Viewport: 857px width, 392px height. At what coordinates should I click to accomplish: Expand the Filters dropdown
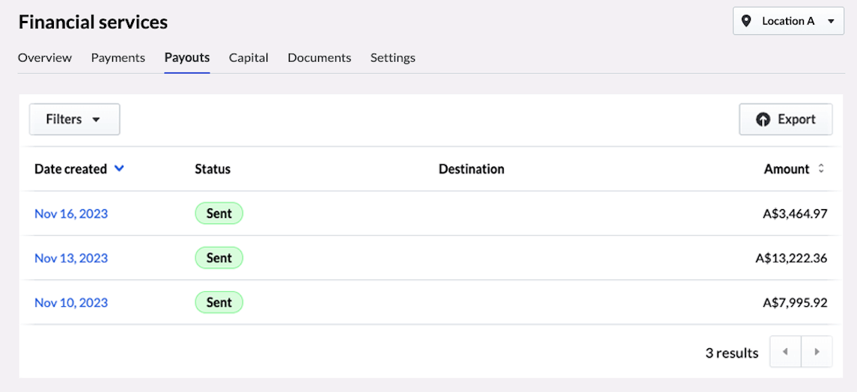[74, 119]
